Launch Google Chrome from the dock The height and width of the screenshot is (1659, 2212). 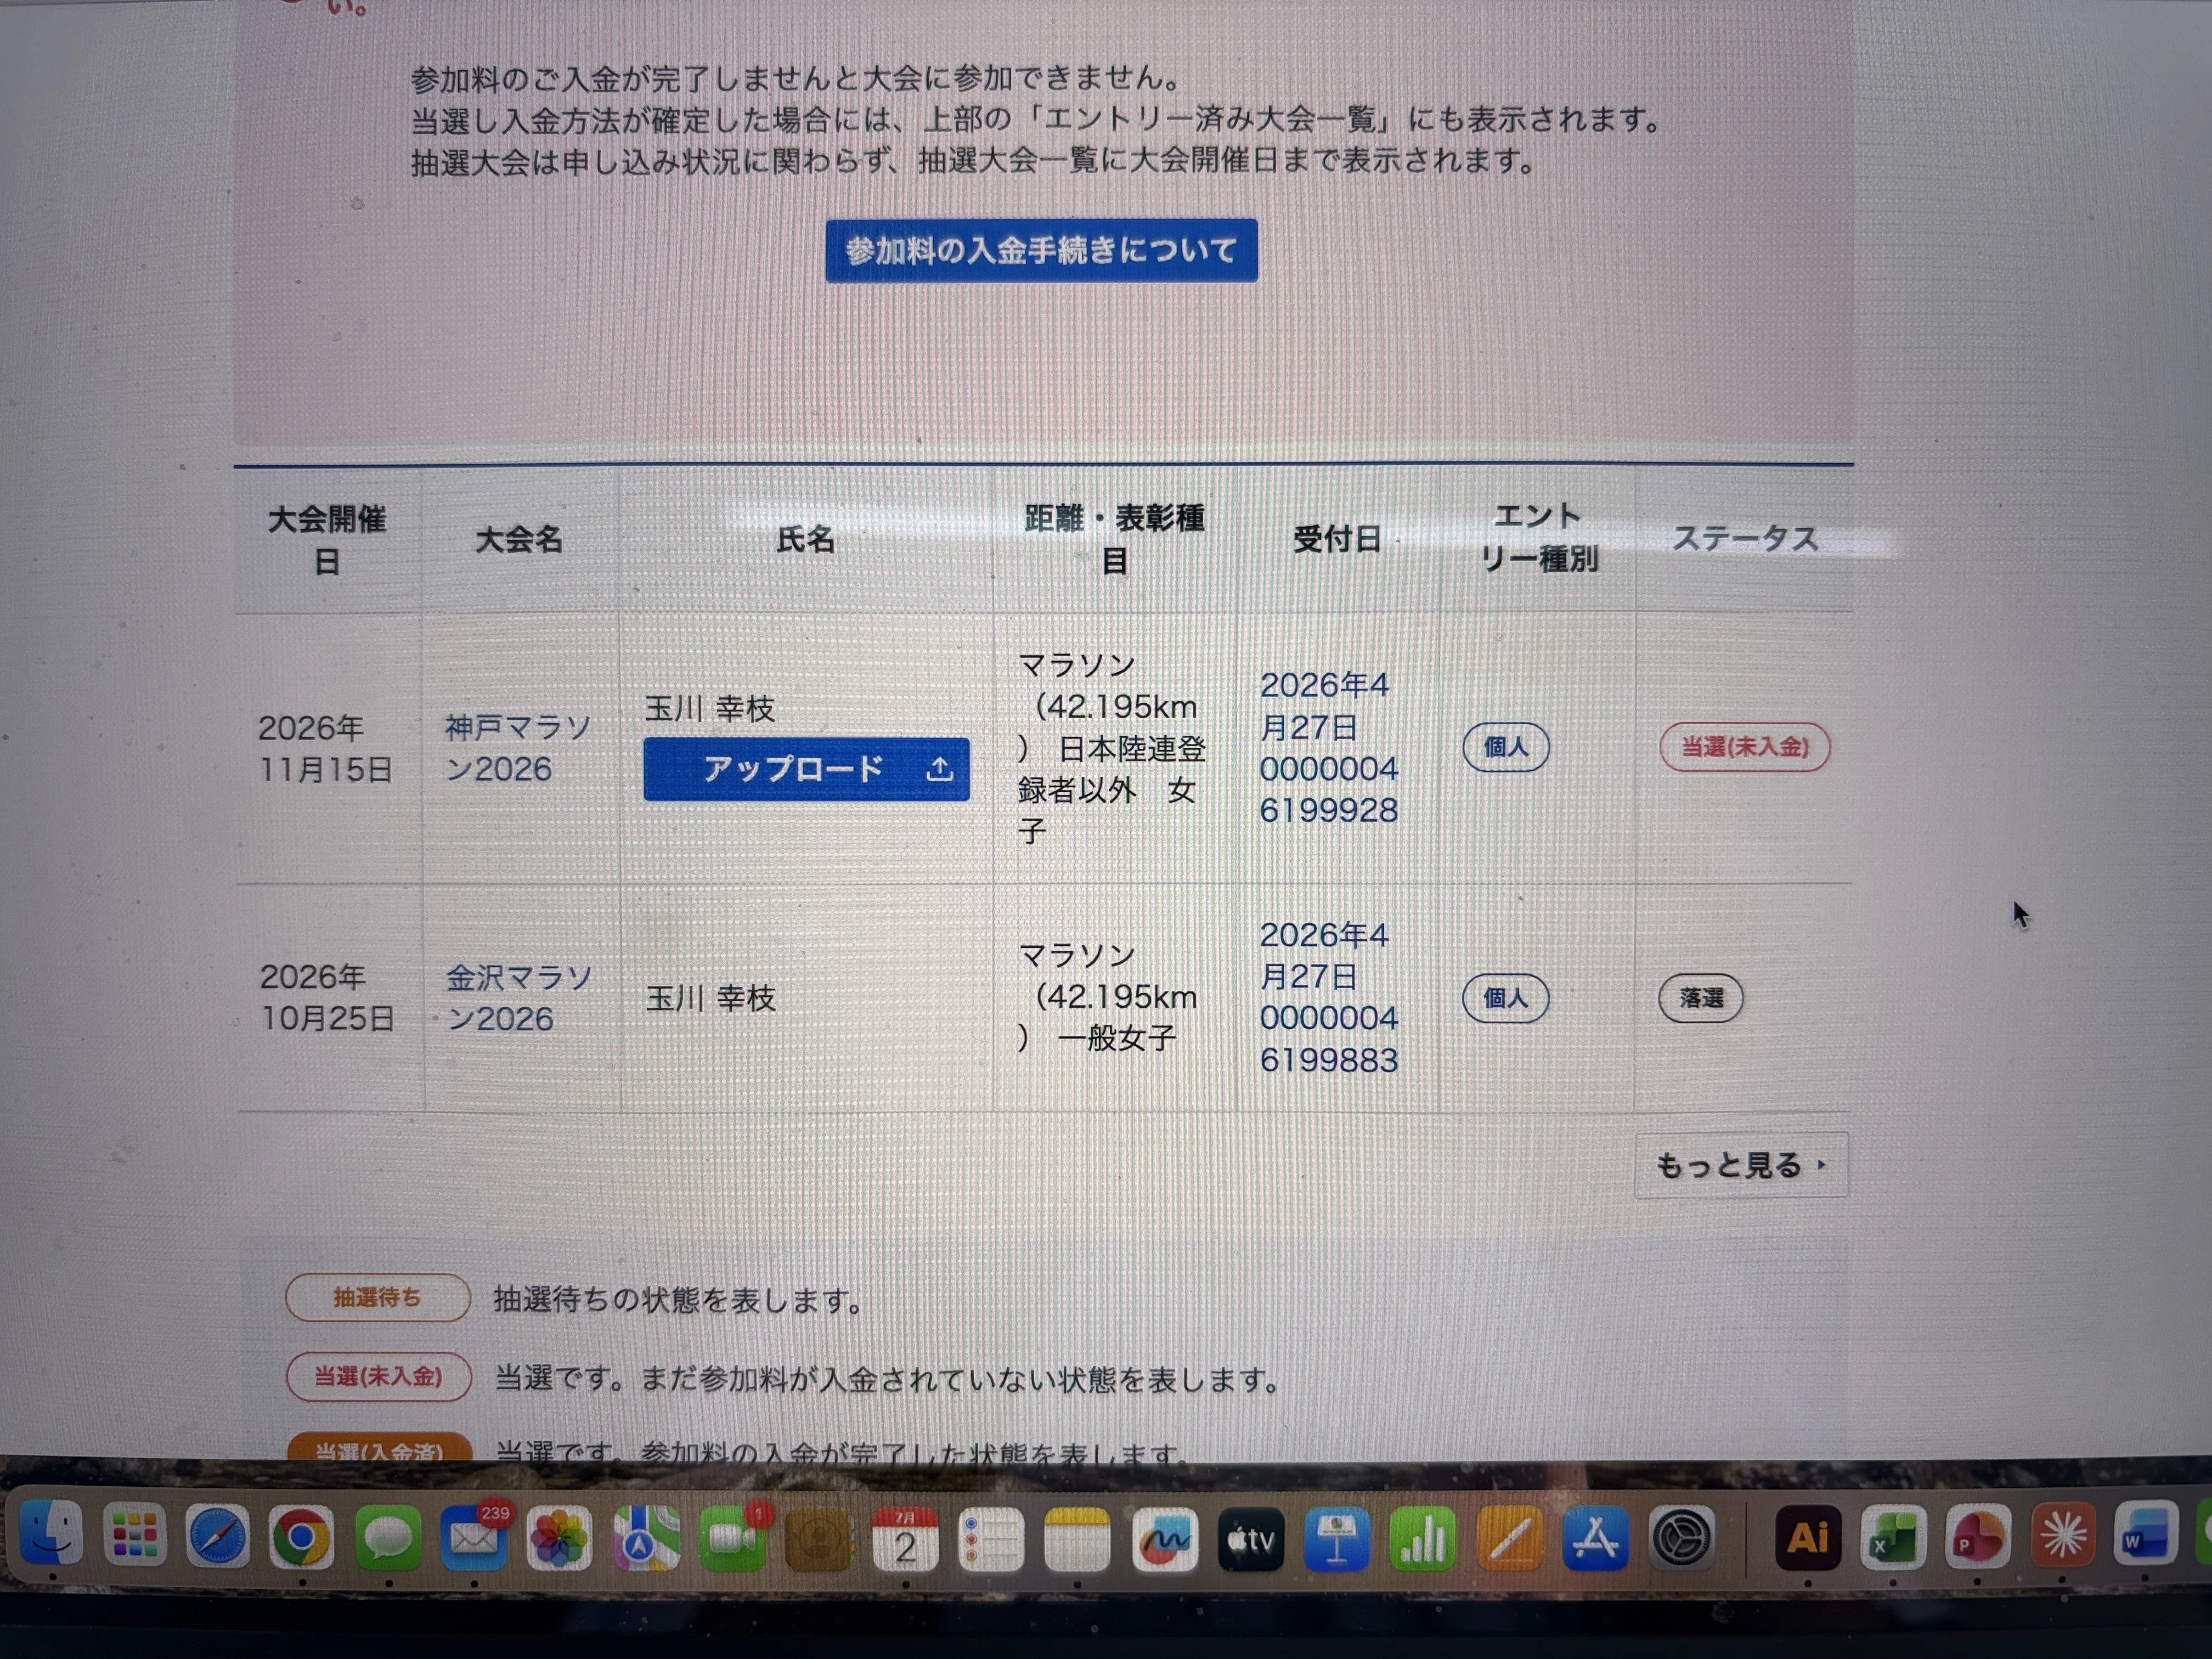point(302,1536)
